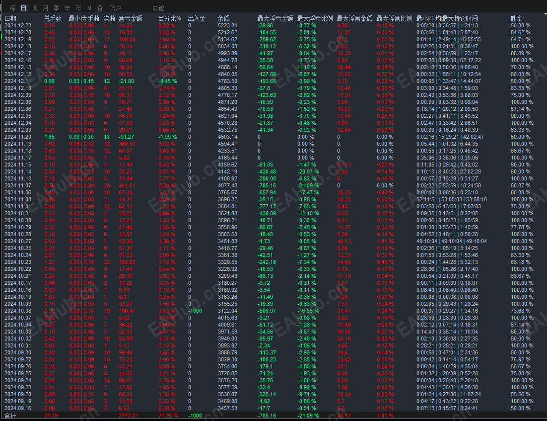Click the 合计 total row label
The height and width of the screenshot is (421, 547).
(10, 416)
